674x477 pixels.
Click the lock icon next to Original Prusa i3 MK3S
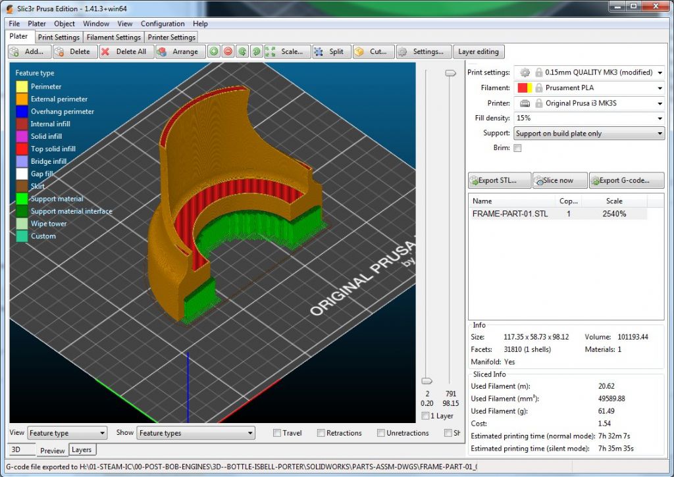point(538,103)
